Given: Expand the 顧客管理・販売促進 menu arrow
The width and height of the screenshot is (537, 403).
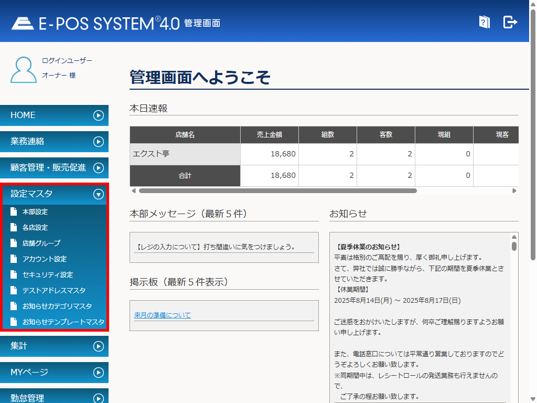Looking at the screenshot, I should pyautogui.click(x=98, y=168).
